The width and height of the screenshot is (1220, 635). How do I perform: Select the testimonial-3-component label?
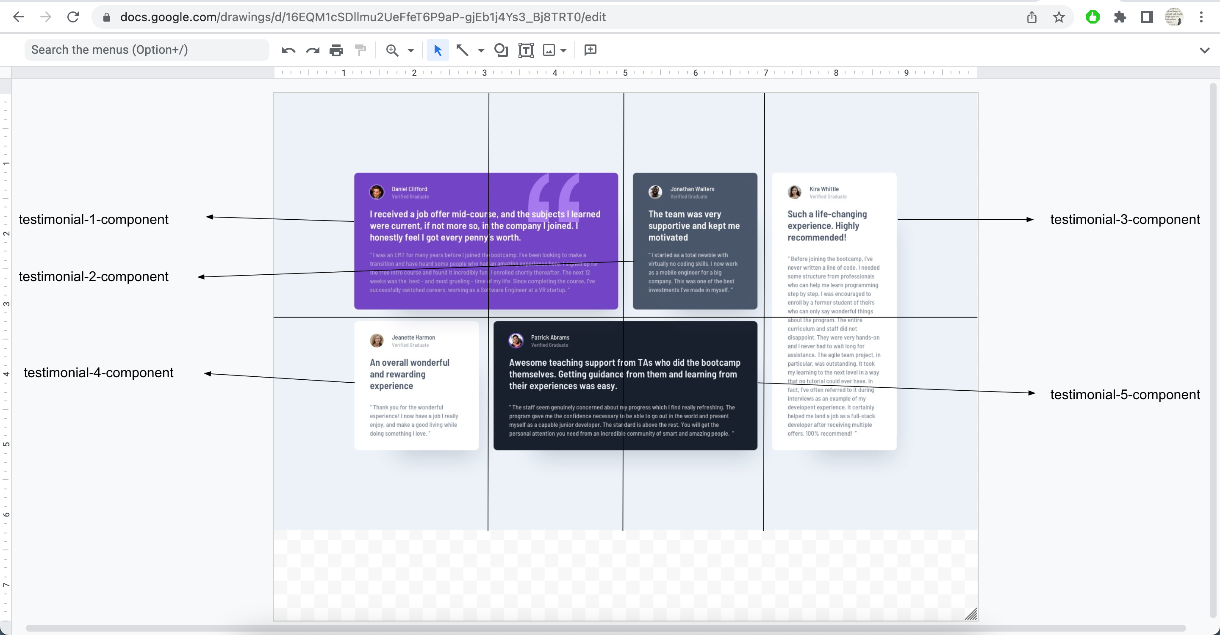[x=1125, y=219]
